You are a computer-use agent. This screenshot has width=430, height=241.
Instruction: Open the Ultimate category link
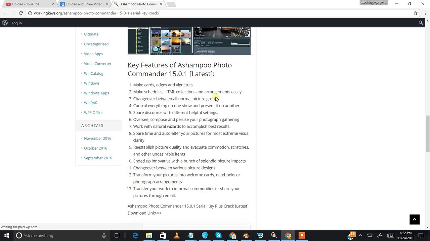[x=91, y=34]
